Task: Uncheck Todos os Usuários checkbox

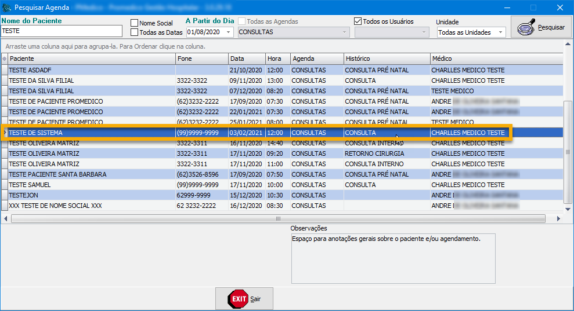Action: 358,21
